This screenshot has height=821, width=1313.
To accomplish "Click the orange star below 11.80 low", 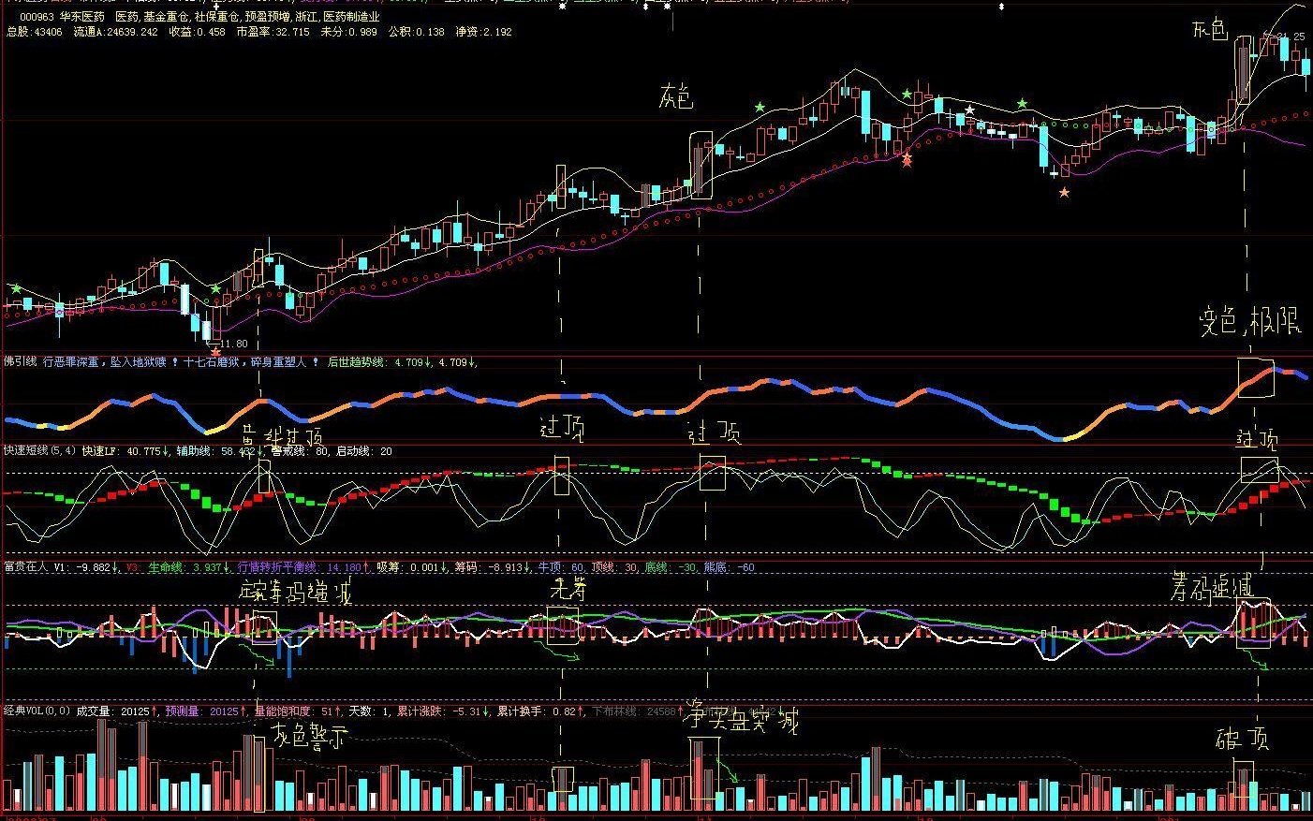I will 215,353.
